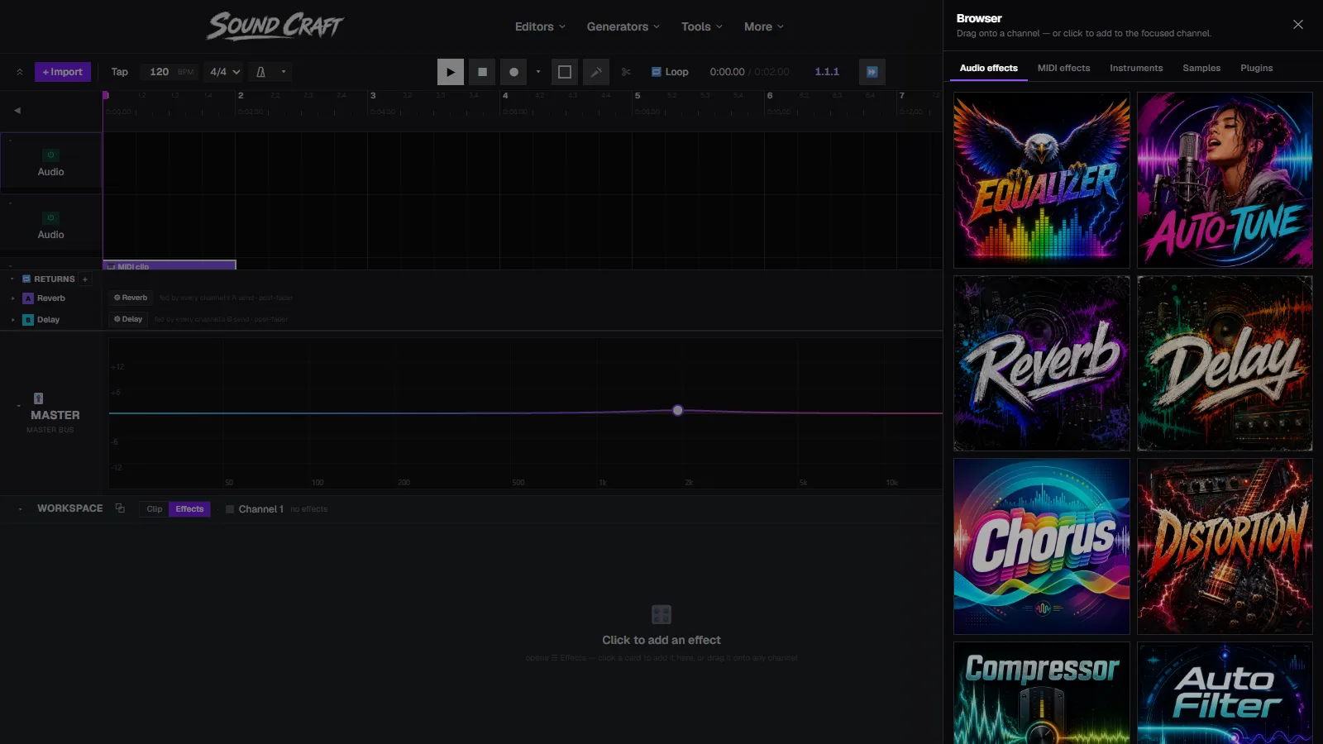The width and height of the screenshot is (1323, 744).
Task: Open the More menu
Action: click(x=763, y=26)
